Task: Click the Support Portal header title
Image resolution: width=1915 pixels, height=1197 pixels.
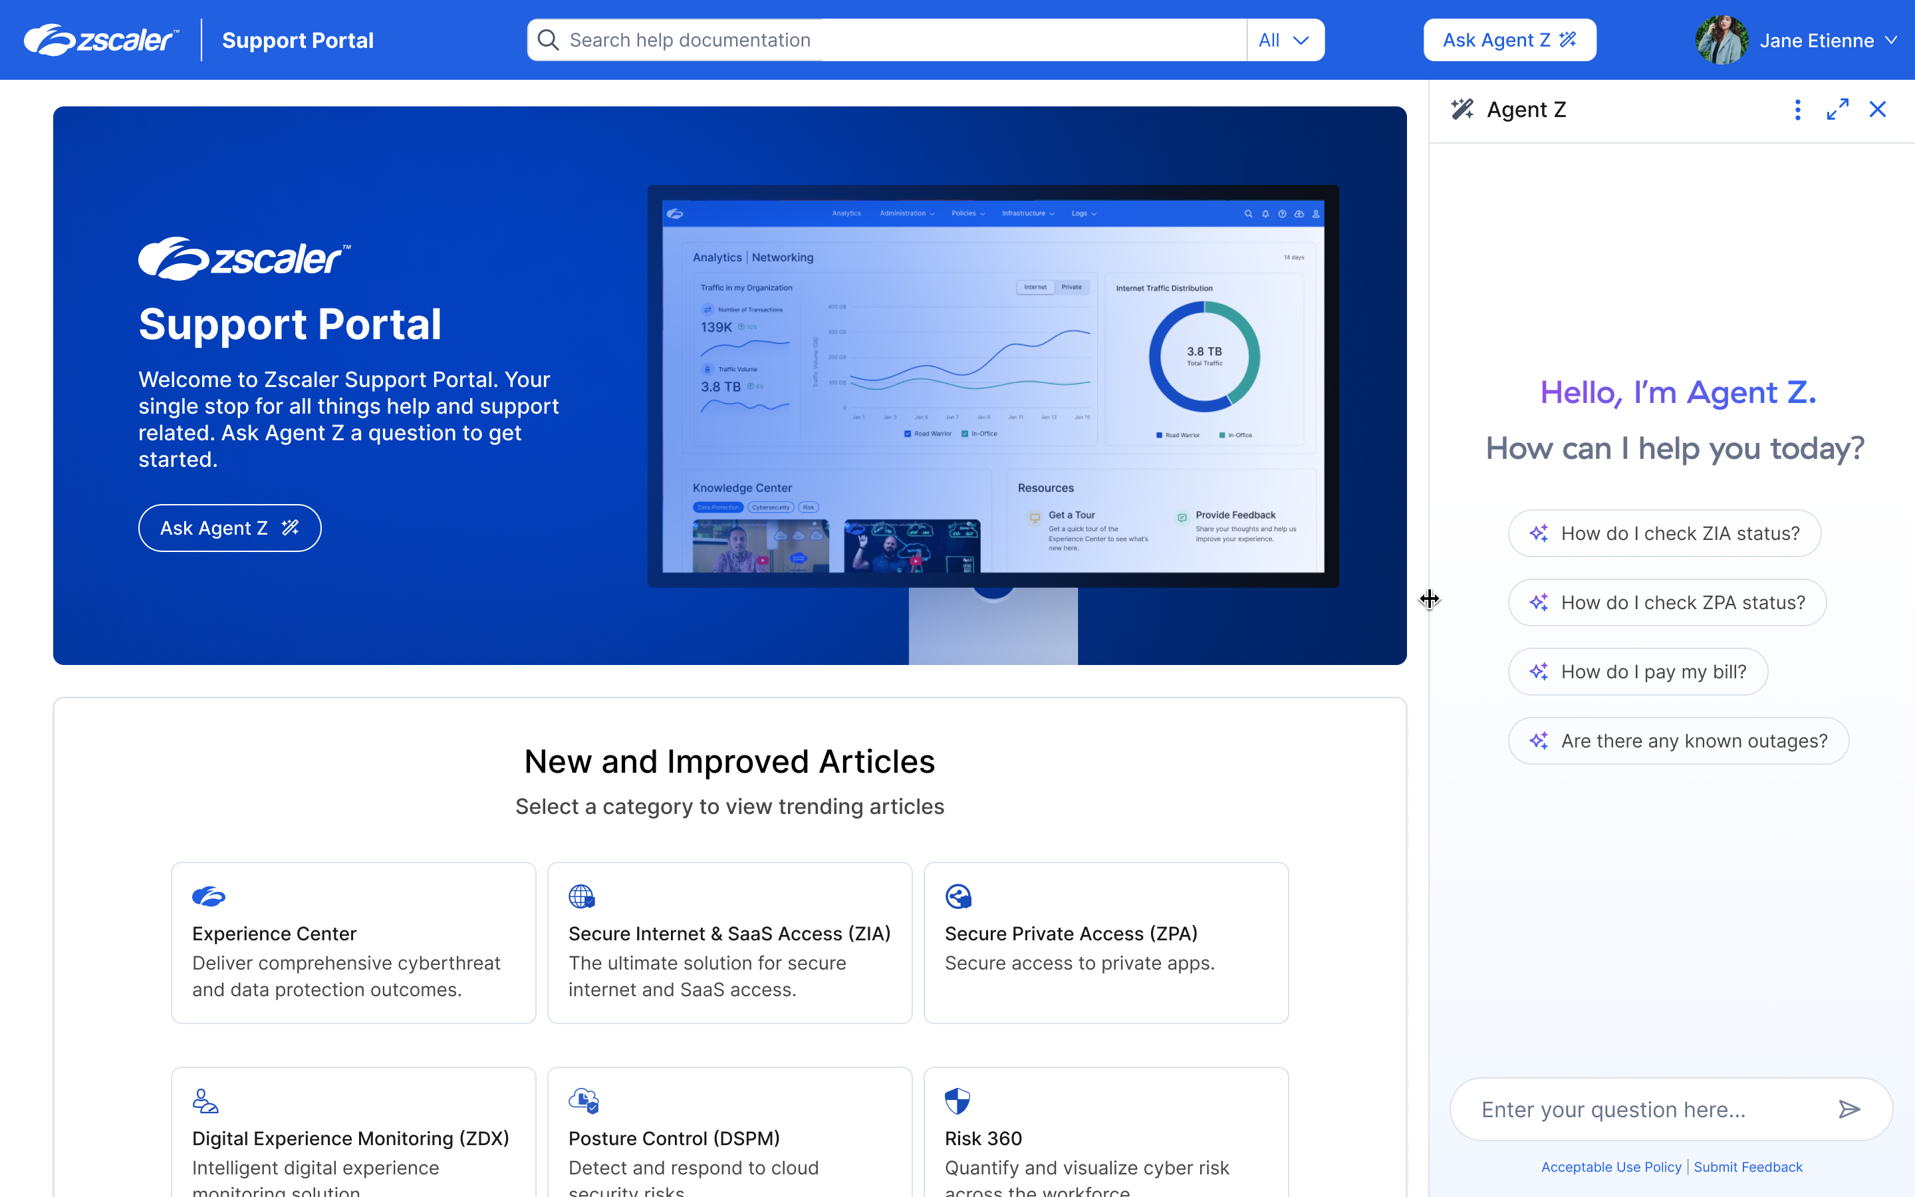Action: 297,41
